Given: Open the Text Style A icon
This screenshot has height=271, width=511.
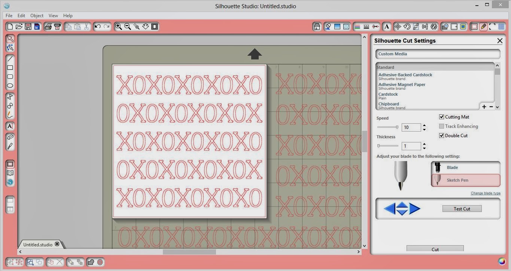Looking at the screenshot, I should point(387,27).
